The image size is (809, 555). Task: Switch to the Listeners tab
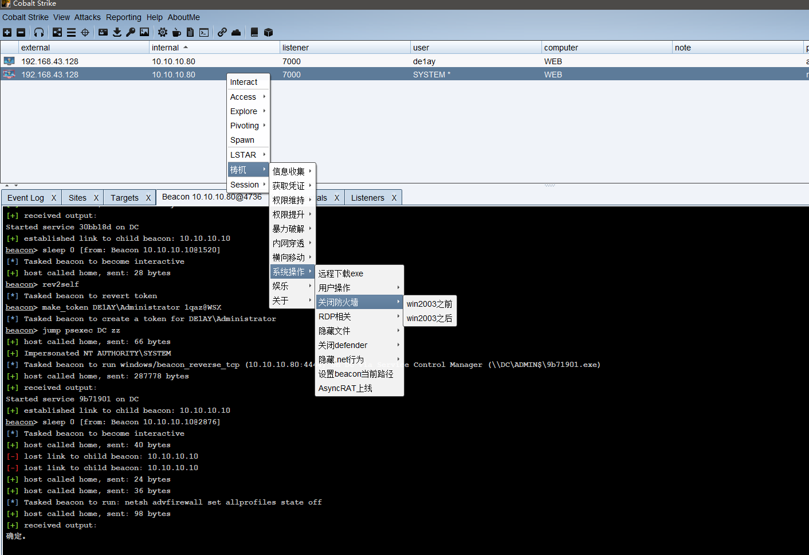[x=368, y=198]
